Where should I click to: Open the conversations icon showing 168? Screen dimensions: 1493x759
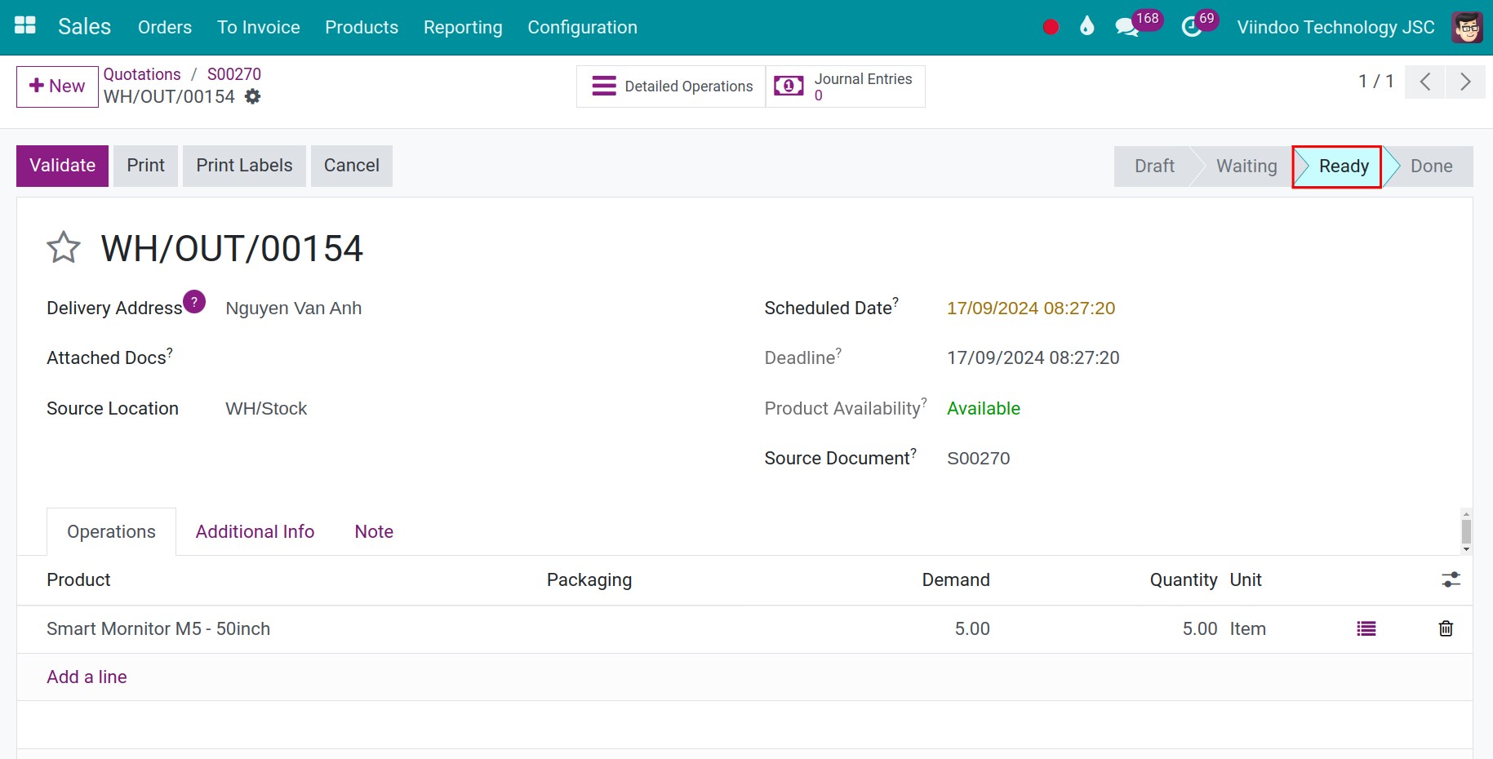1126,27
